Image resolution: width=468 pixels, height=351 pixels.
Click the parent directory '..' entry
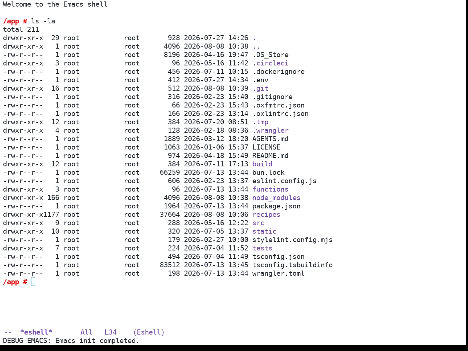tap(256, 46)
